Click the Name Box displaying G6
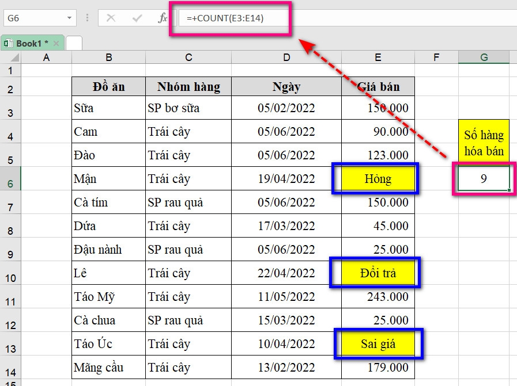 coord(35,17)
